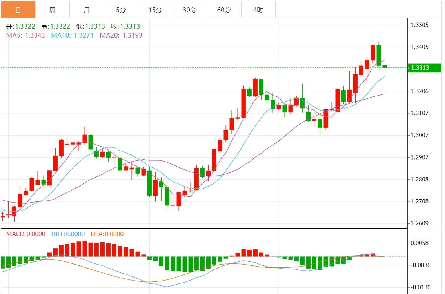Select the DIFF indicator label
Screen dimensions: 445x294
pyautogui.click(x=67, y=234)
